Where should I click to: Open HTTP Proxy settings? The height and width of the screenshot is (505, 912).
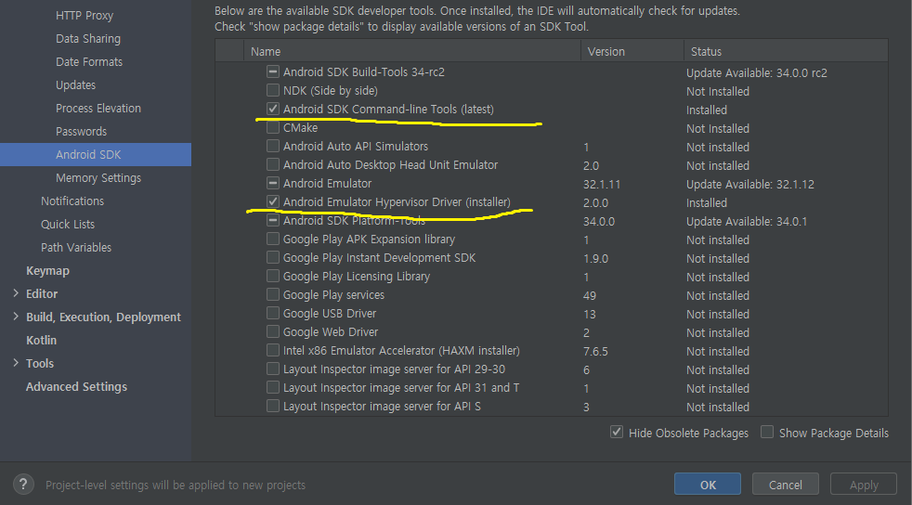(x=85, y=16)
